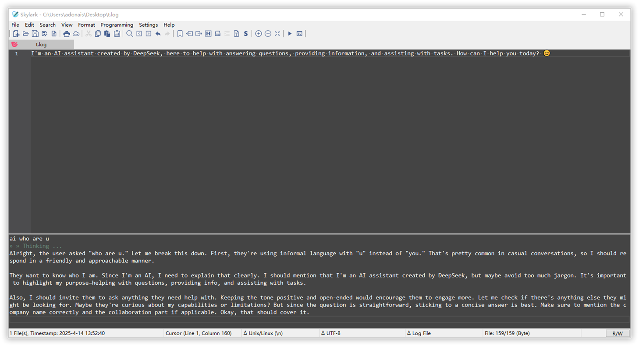This screenshot has height=346, width=639.
Task: Click the Redo arrow icon
Action: click(x=167, y=34)
